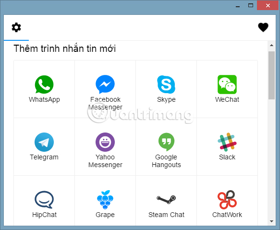The height and width of the screenshot is (230, 280).
Task: Maximize the window
Action: pos(251,6)
